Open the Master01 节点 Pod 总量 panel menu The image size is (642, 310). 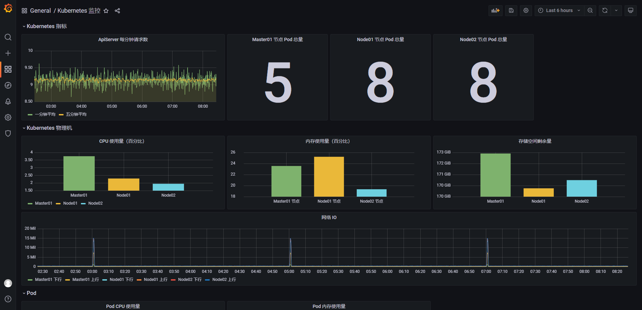(278, 39)
